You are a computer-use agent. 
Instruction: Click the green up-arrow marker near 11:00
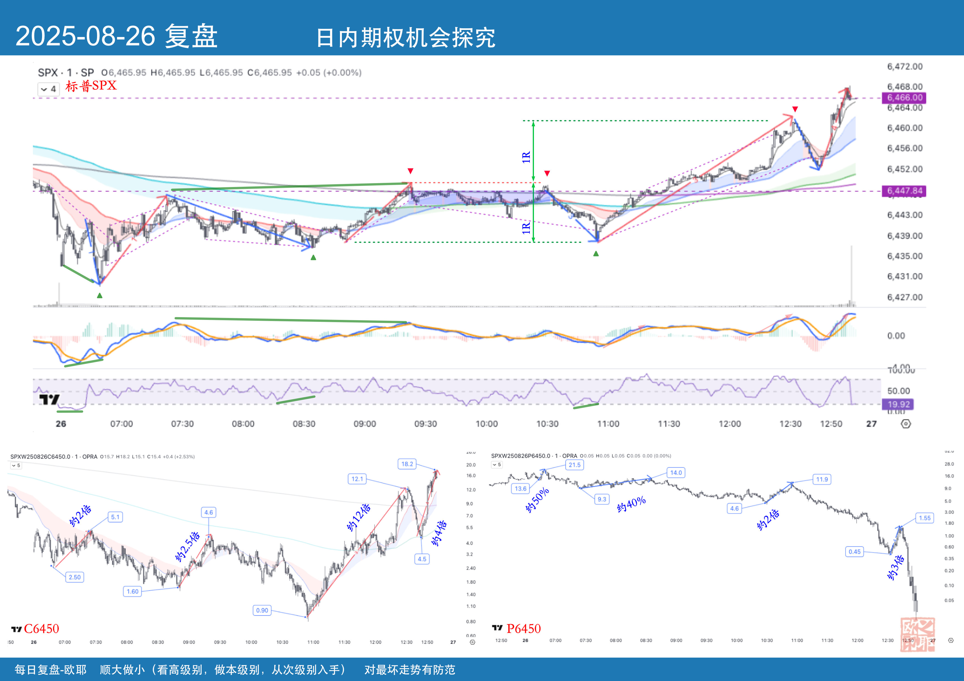point(596,253)
